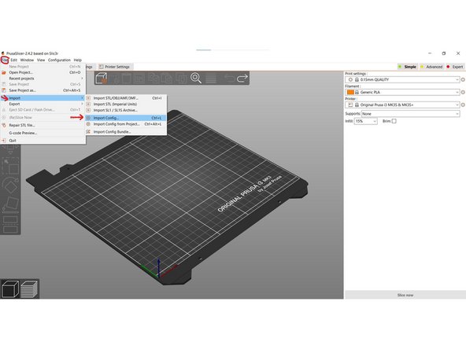Click the Copy toolbar icon
The width and height of the screenshot is (466, 349).
(x=153, y=79)
